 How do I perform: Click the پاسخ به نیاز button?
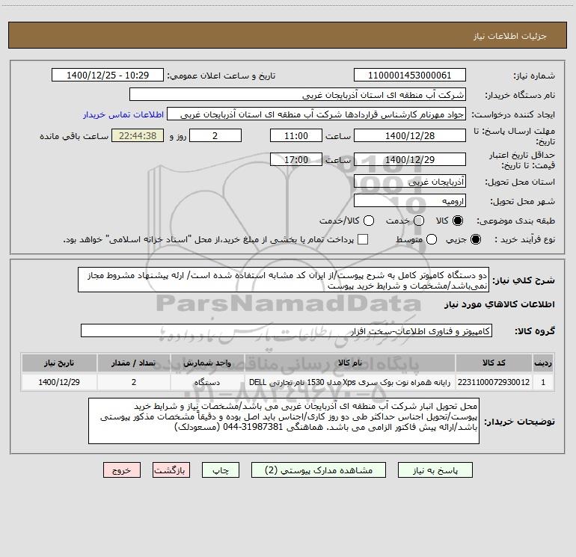[x=435, y=470]
